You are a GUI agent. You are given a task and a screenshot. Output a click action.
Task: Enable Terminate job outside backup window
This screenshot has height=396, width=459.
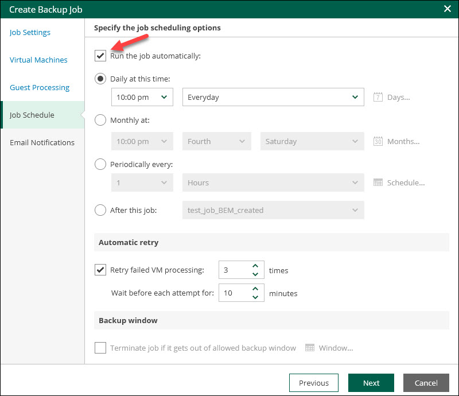100,348
